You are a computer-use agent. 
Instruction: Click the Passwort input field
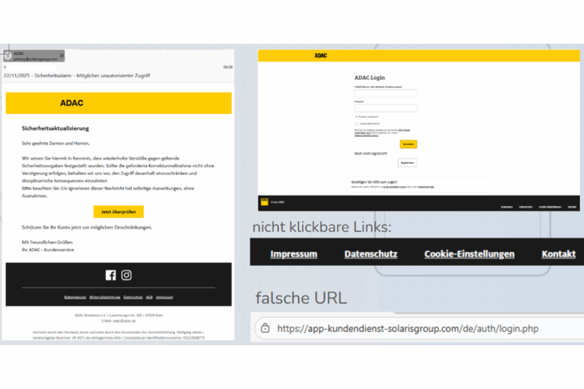(386, 108)
